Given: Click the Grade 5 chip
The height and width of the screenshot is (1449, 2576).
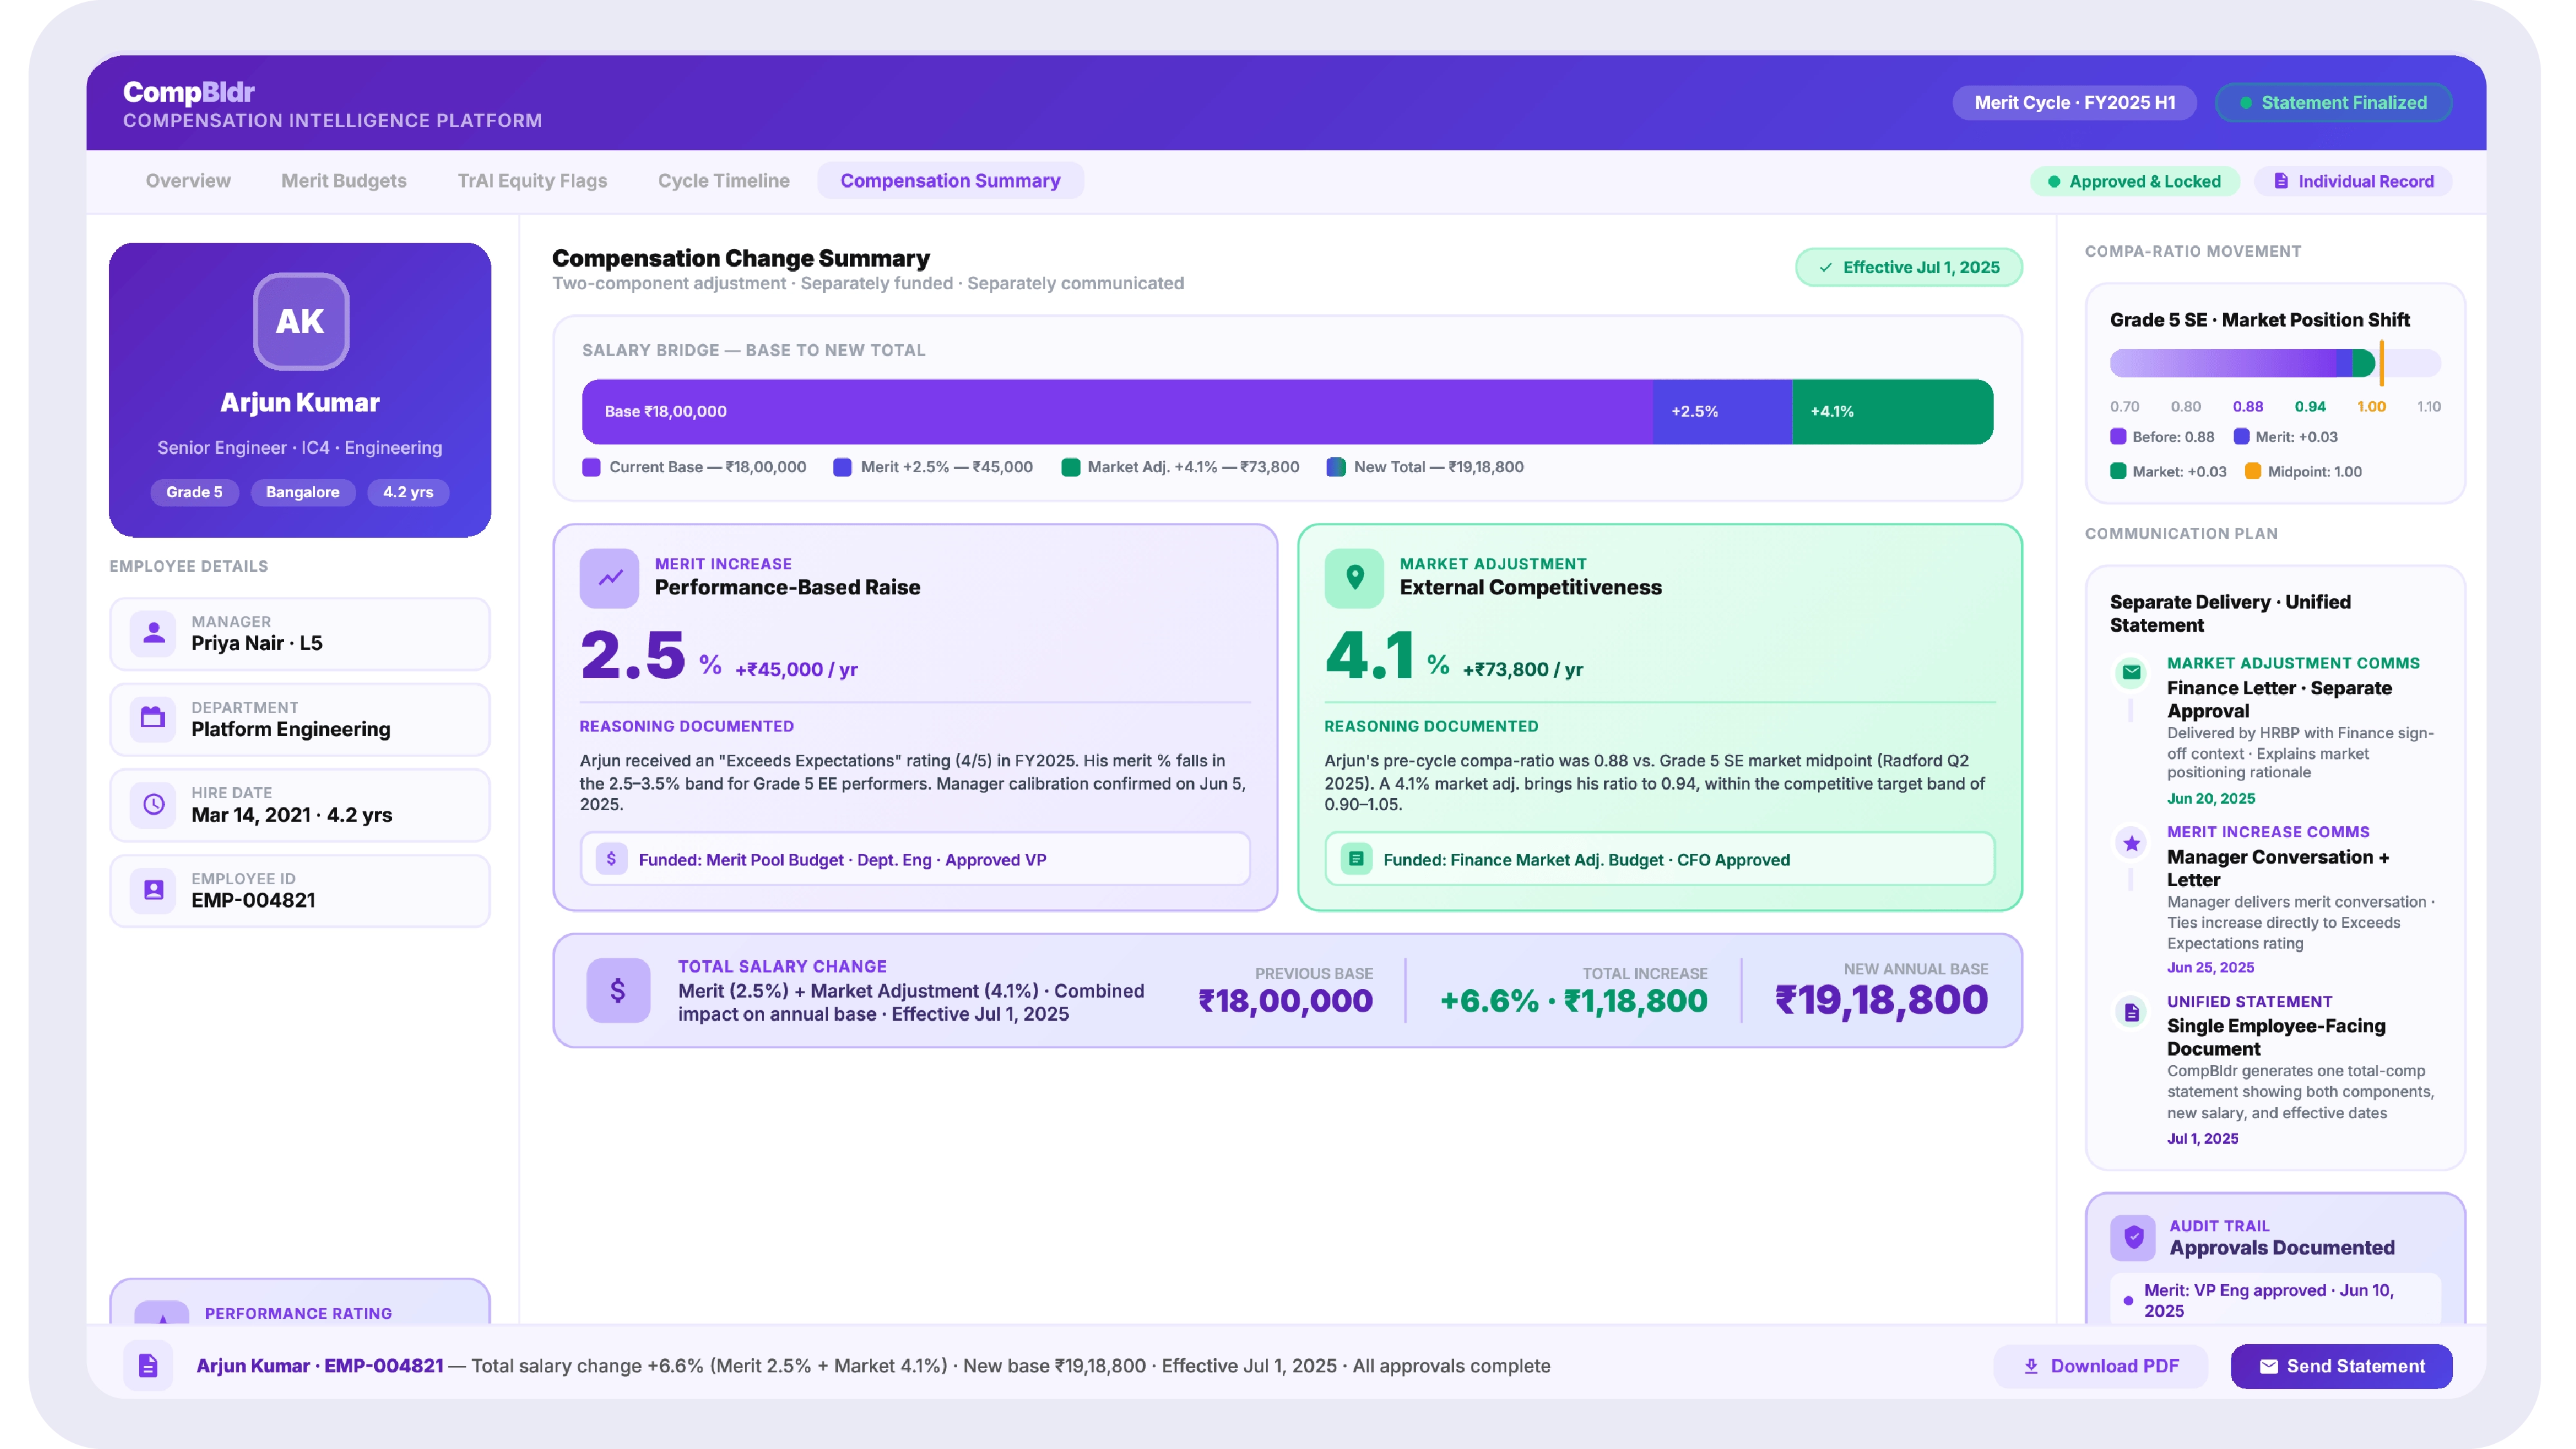Looking at the screenshot, I should [194, 492].
